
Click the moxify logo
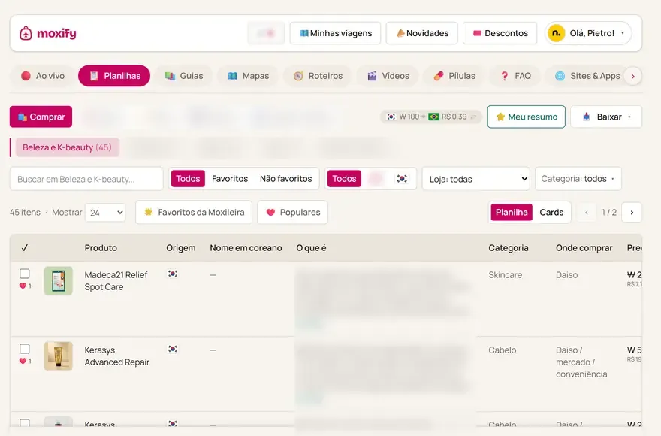(x=47, y=33)
